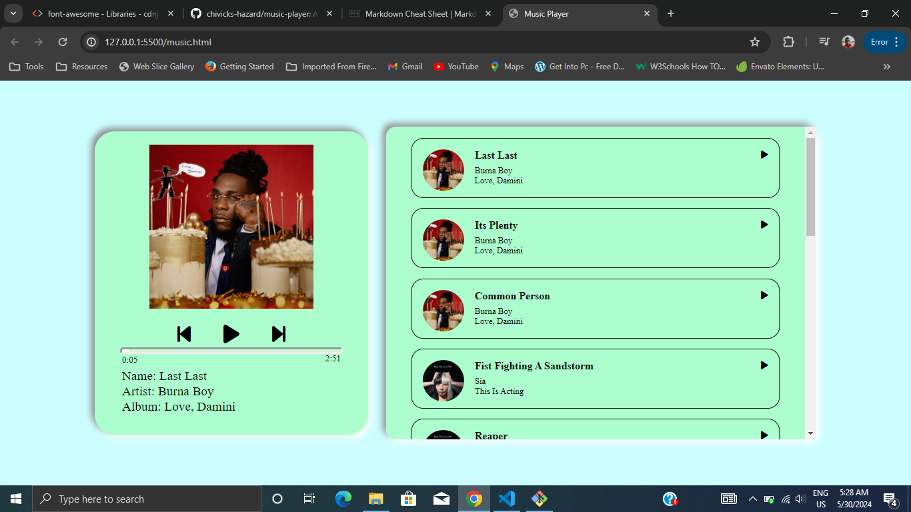This screenshot has width=911, height=512.
Task: Open a new browser tab
Action: point(671,13)
